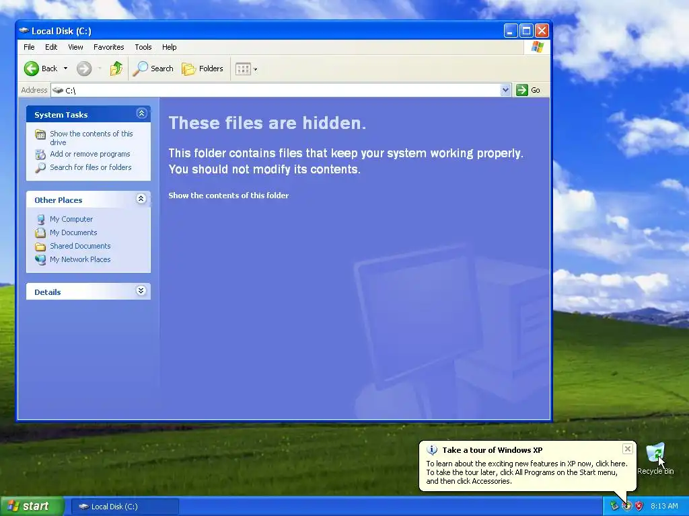Open the Help menu
The width and height of the screenshot is (689, 516).
tap(169, 47)
